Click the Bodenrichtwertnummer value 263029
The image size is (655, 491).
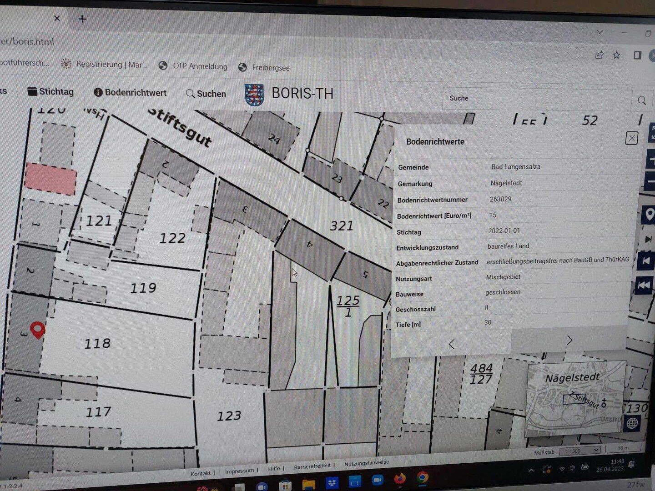pos(500,199)
